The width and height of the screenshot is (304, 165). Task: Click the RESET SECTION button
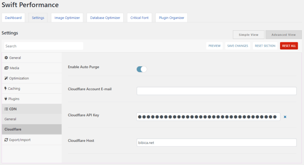265,46
